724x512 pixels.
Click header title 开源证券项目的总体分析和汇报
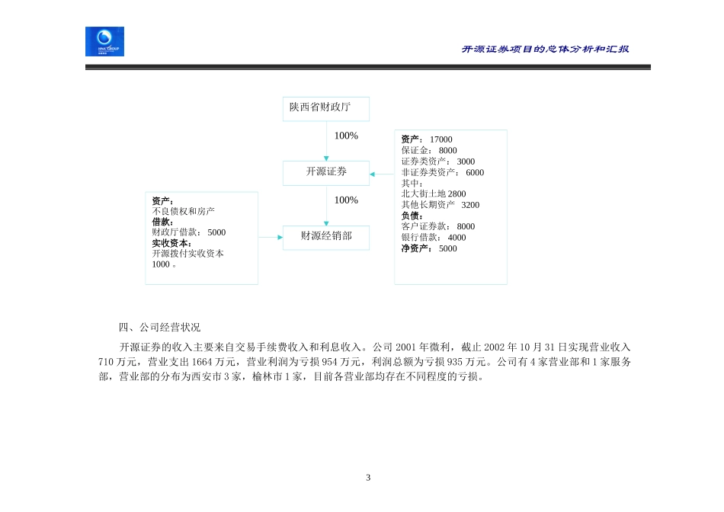(x=546, y=49)
